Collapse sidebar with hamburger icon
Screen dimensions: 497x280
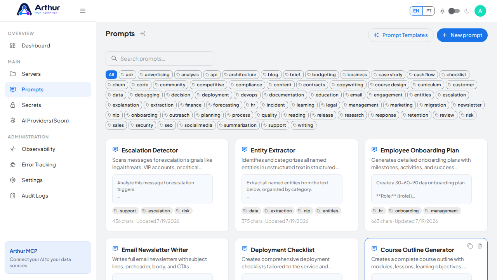tap(83, 11)
